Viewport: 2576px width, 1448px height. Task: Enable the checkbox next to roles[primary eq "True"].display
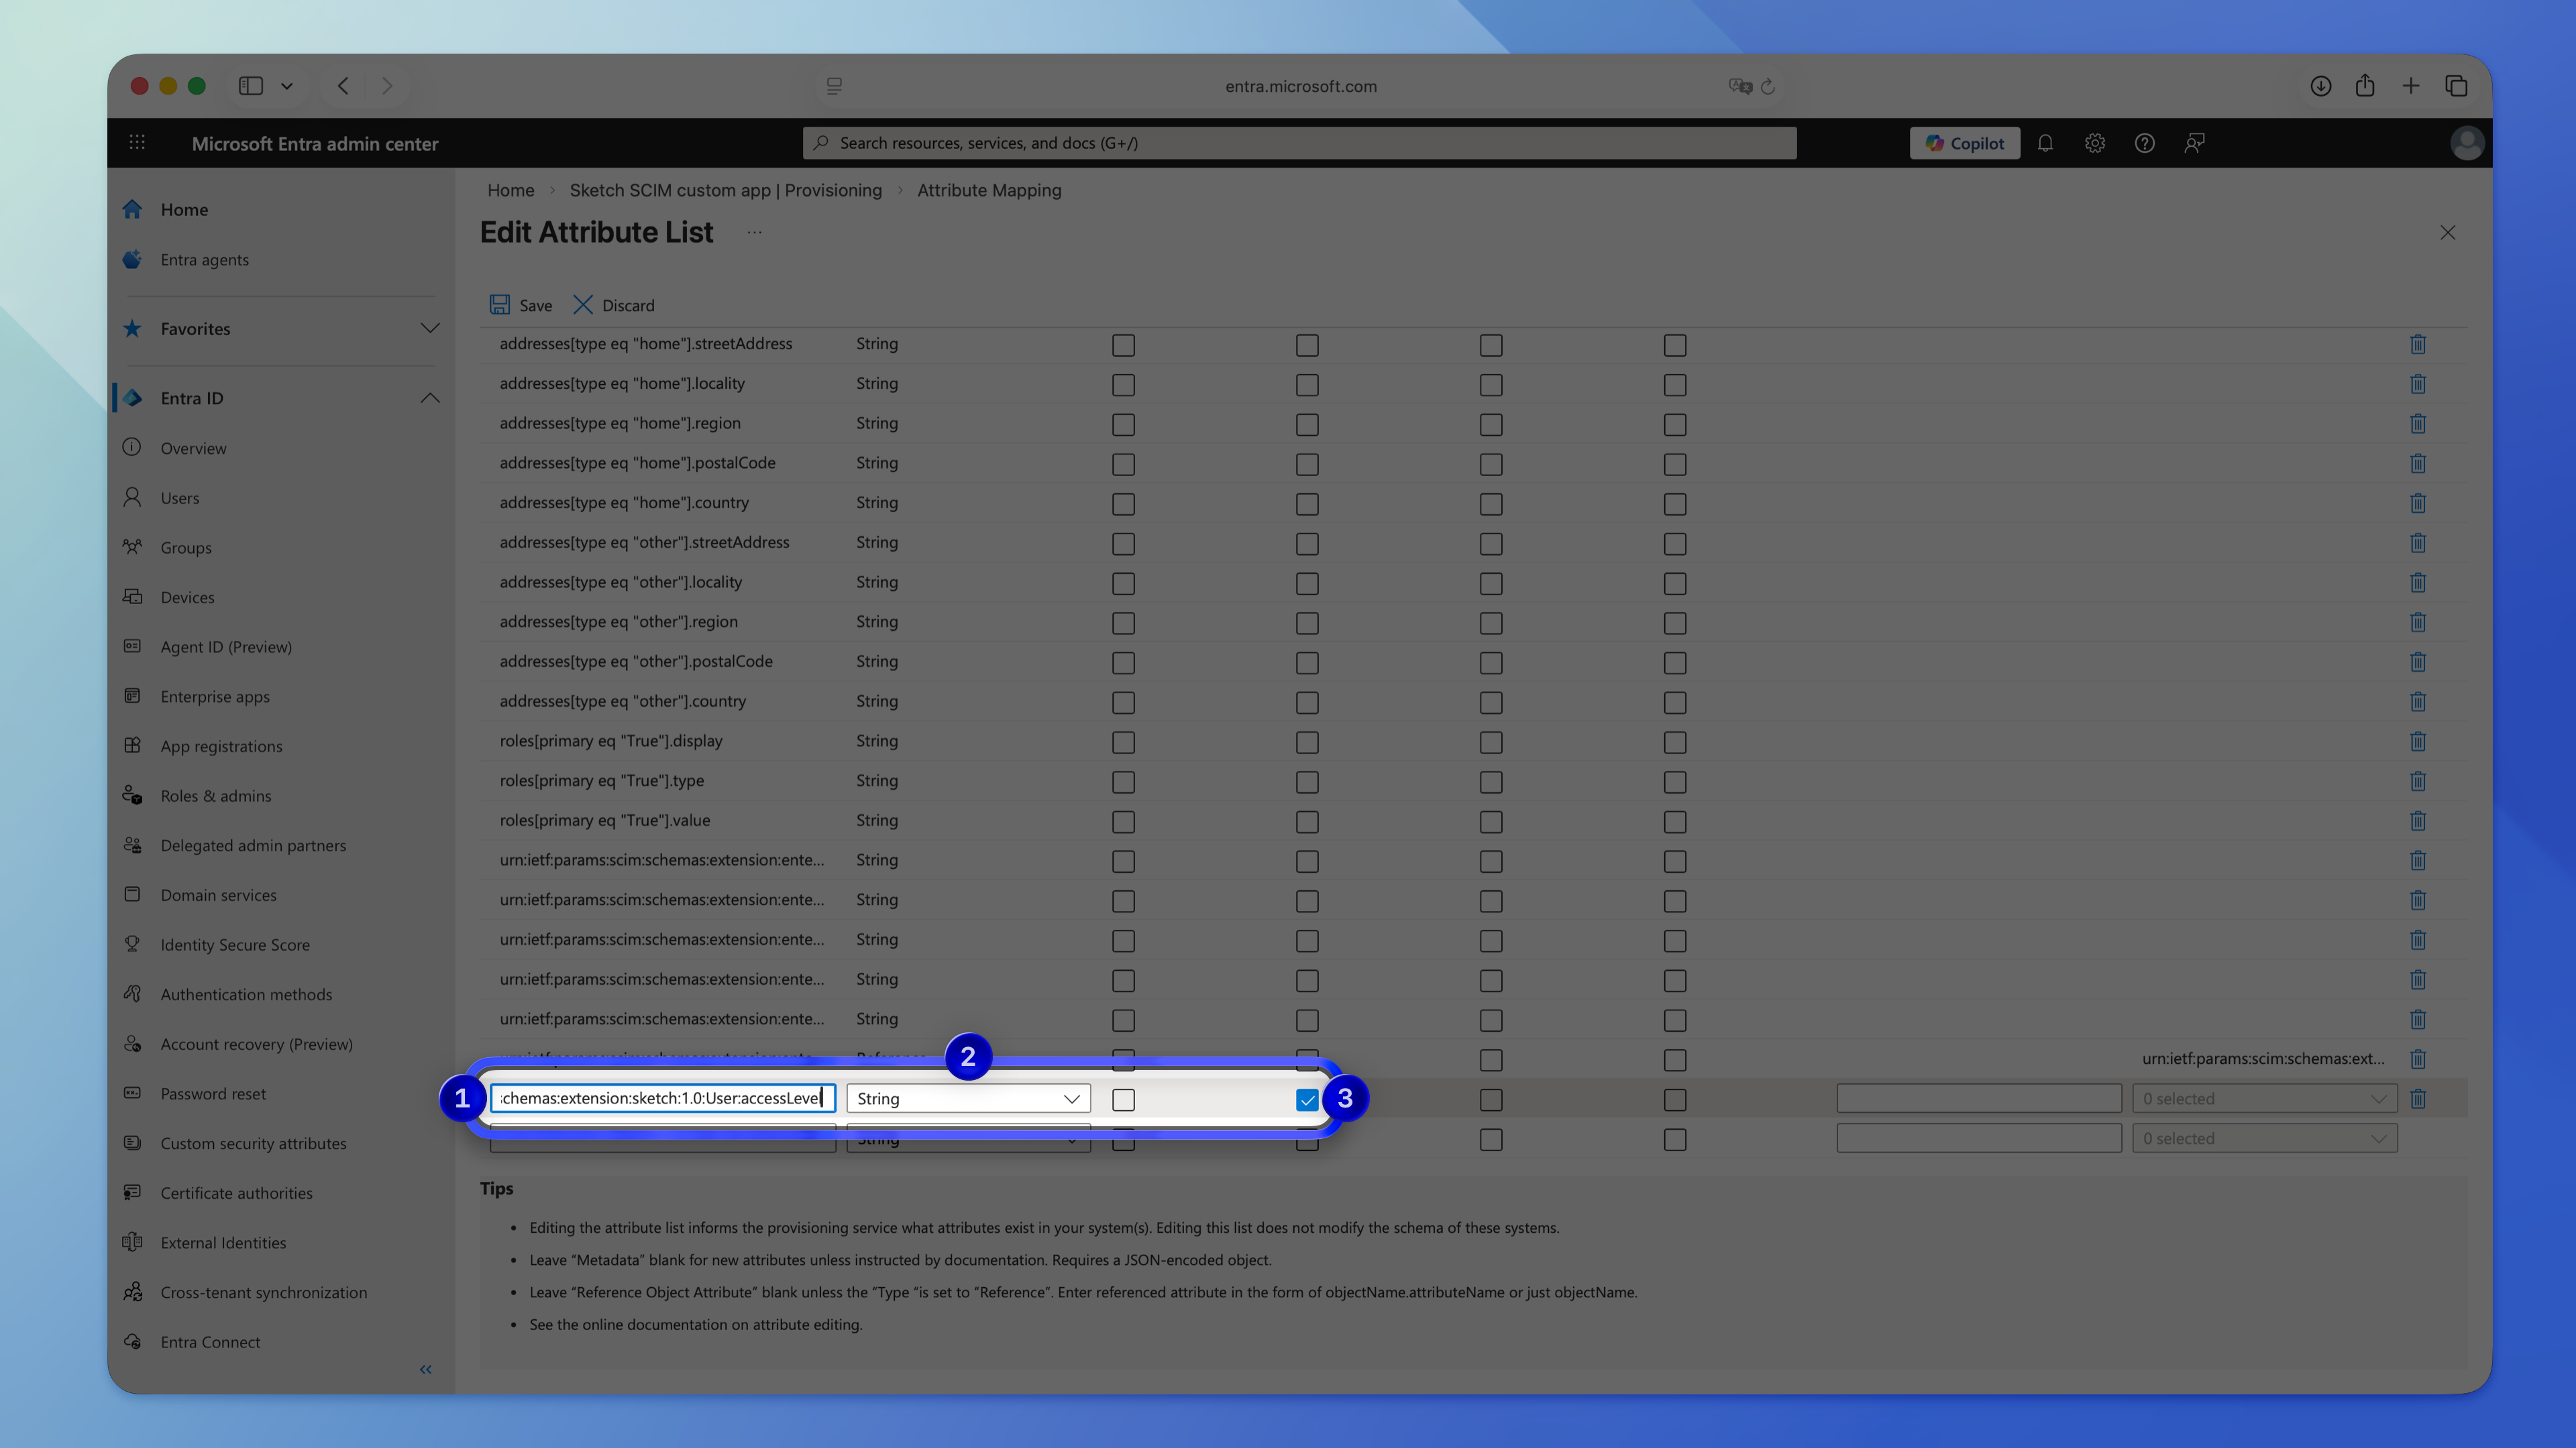tap(1123, 743)
